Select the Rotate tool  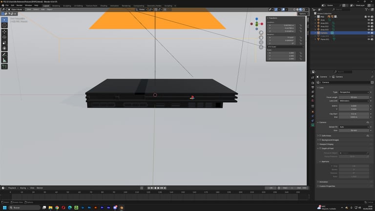pos(4,37)
